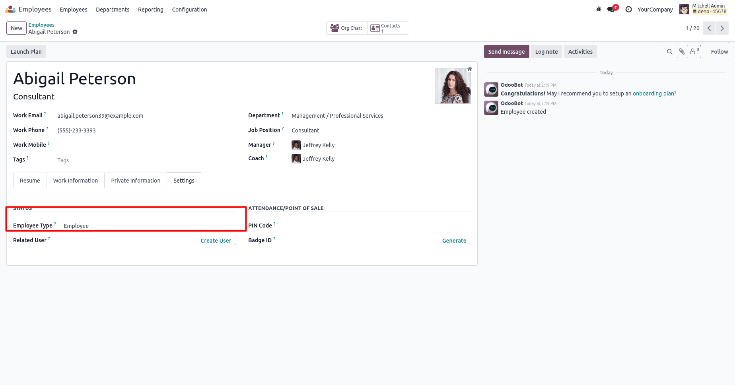
Task: Go to the next employee record
Action: (722, 28)
